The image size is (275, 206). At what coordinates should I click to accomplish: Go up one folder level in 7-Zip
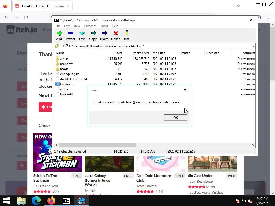tap(57, 46)
